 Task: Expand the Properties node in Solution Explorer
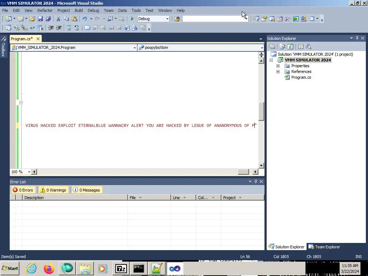click(278, 66)
